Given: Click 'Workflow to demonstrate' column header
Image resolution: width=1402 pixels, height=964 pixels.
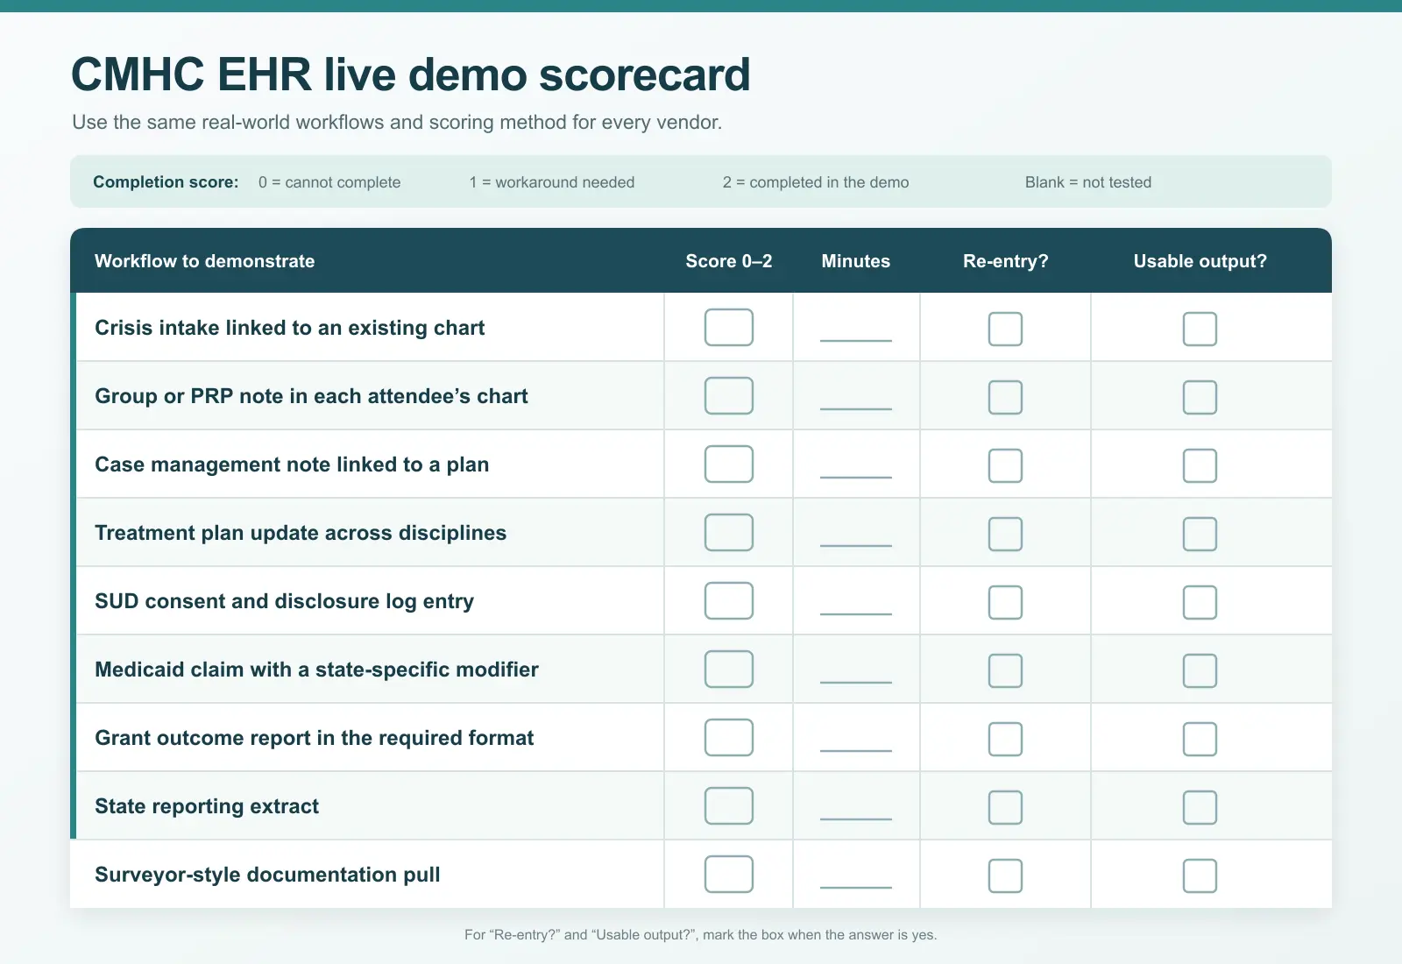Looking at the screenshot, I should coord(204,261).
